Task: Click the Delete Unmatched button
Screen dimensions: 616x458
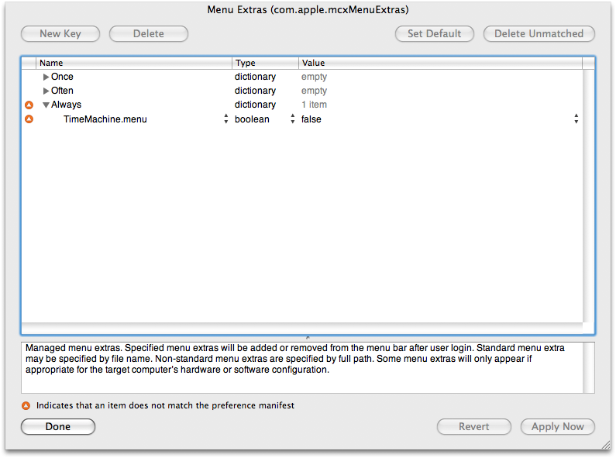Action: pyautogui.click(x=539, y=34)
